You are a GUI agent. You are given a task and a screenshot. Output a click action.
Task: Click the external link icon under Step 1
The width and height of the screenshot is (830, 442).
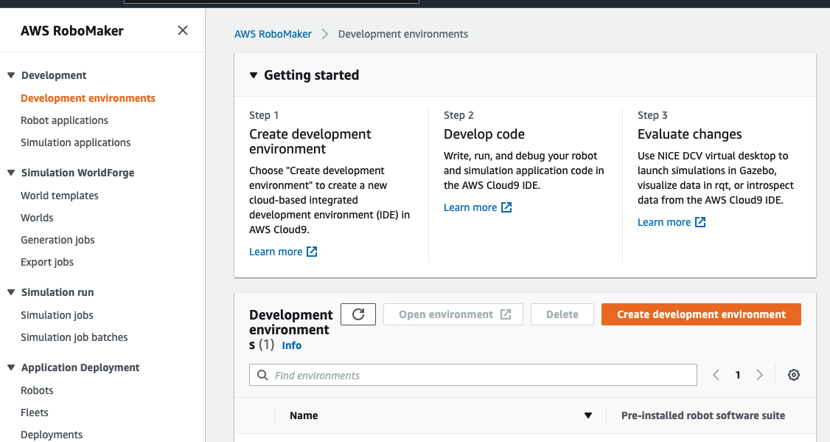[x=312, y=252]
